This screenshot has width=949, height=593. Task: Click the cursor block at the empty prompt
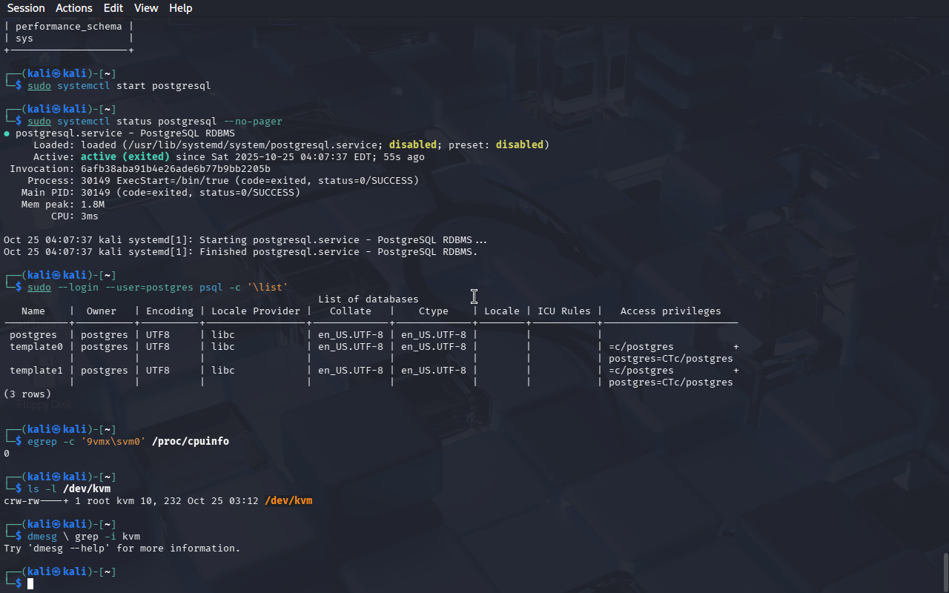tap(30, 584)
